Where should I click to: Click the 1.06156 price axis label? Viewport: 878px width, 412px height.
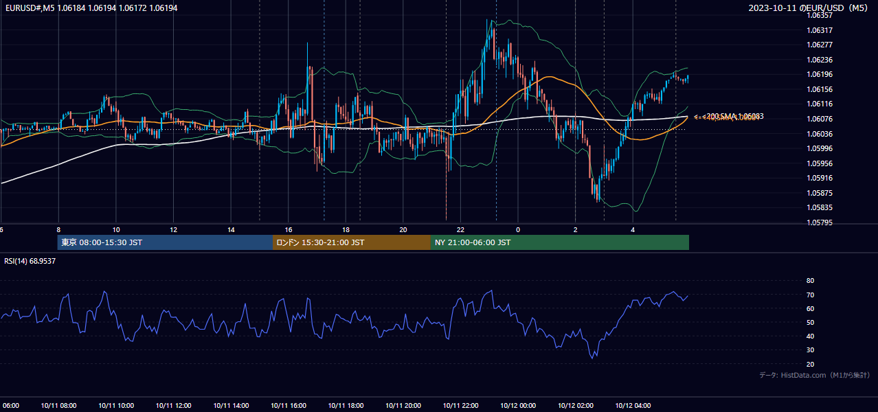[819, 89]
